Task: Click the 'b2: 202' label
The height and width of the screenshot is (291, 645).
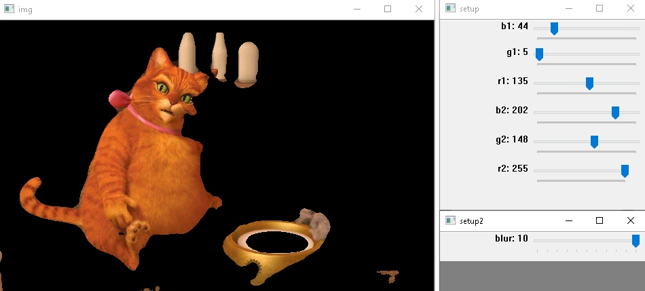Action: [512, 110]
